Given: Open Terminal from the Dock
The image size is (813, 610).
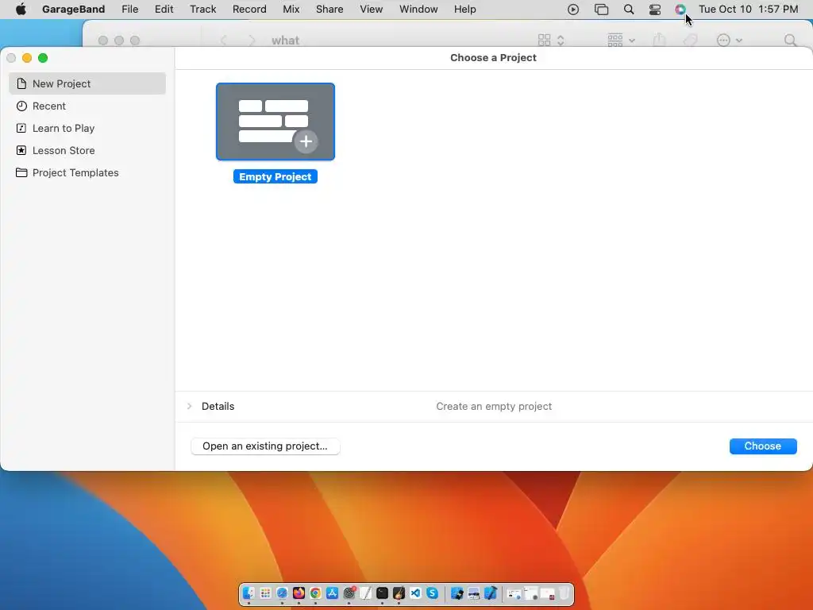Looking at the screenshot, I should coord(382,593).
